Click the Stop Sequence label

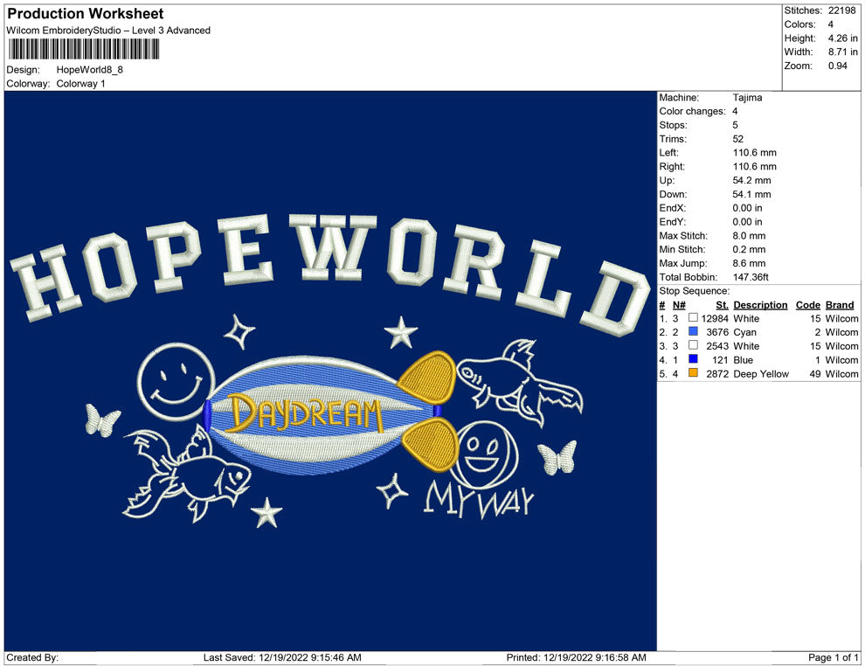(694, 291)
